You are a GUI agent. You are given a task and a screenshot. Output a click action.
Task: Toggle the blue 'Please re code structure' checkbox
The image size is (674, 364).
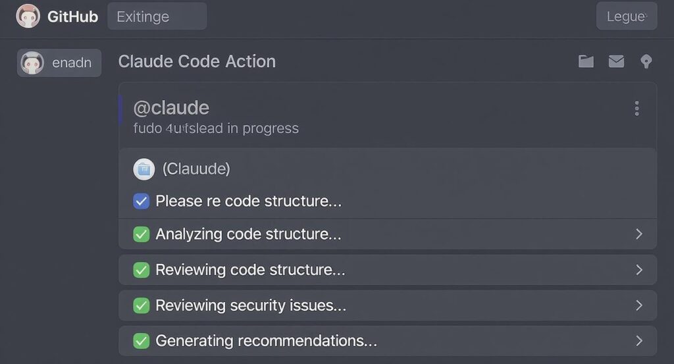click(x=141, y=201)
